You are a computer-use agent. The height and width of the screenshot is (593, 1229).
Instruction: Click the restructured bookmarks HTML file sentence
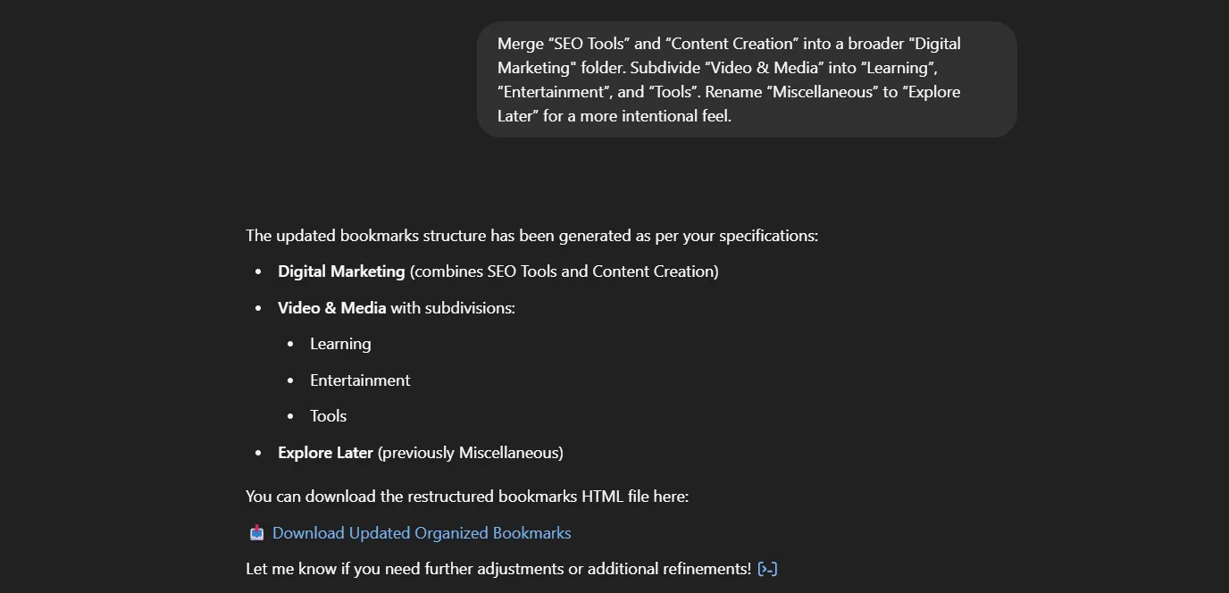[466, 496]
